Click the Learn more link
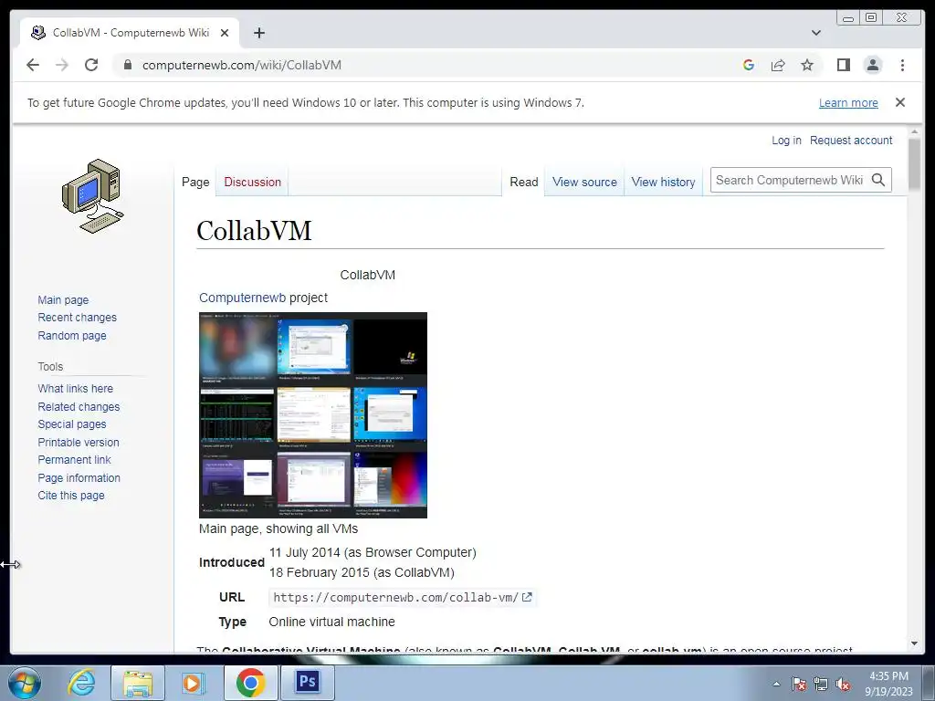Image resolution: width=935 pixels, height=701 pixels. [x=848, y=102]
